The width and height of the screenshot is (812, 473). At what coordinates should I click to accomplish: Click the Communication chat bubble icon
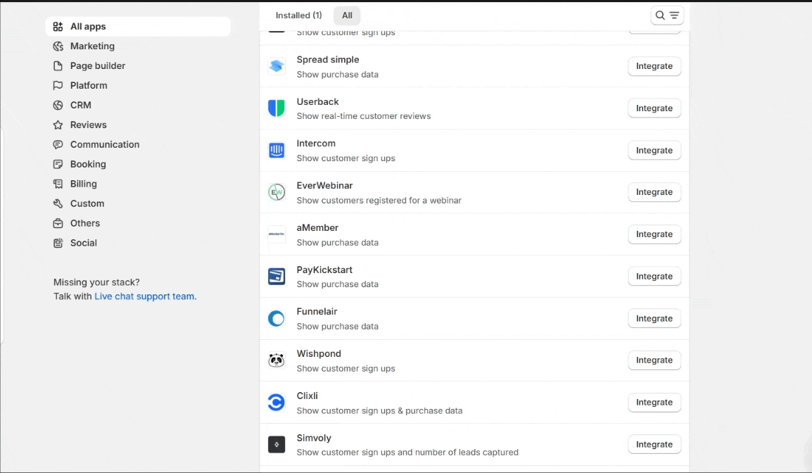pyautogui.click(x=58, y=144)
